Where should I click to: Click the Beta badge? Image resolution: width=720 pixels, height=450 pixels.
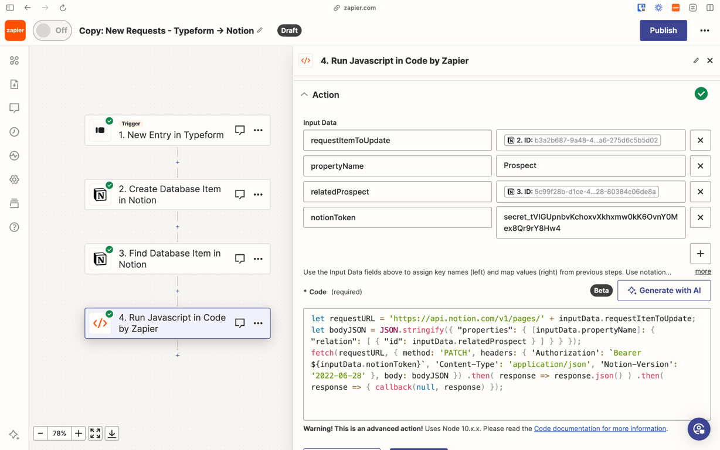[x=601, y=291]
